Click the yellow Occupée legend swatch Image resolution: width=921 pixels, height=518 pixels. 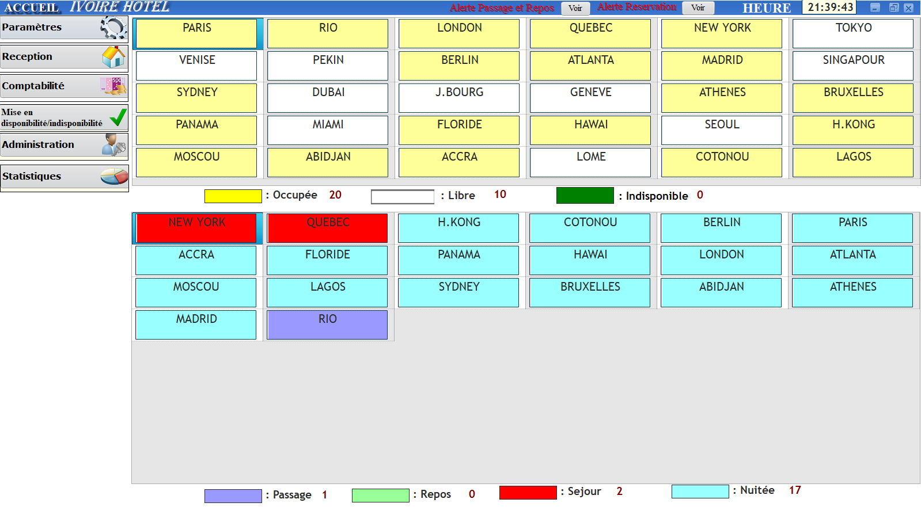tap(233, 196)
